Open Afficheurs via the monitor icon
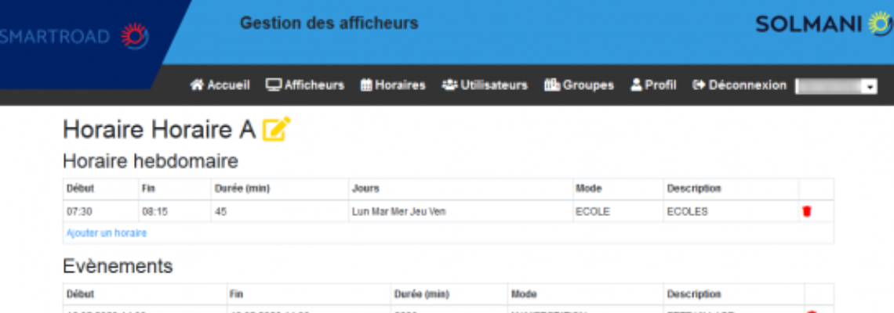The height and width of the screenshot is (313, 894). point(274,85)
